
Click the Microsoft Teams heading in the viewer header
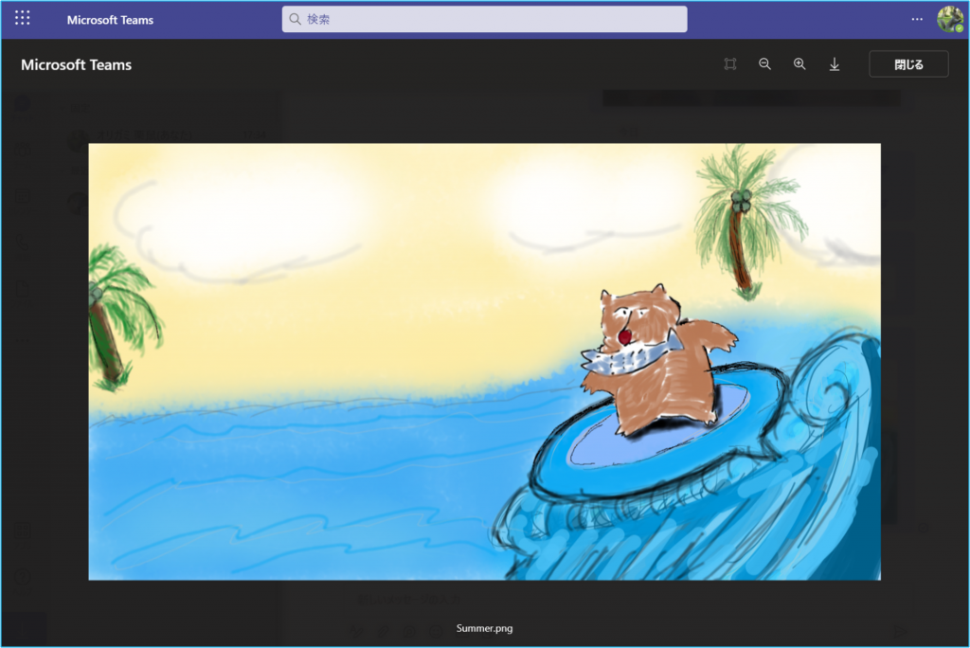pyautogui.click(x=76, y=64)
